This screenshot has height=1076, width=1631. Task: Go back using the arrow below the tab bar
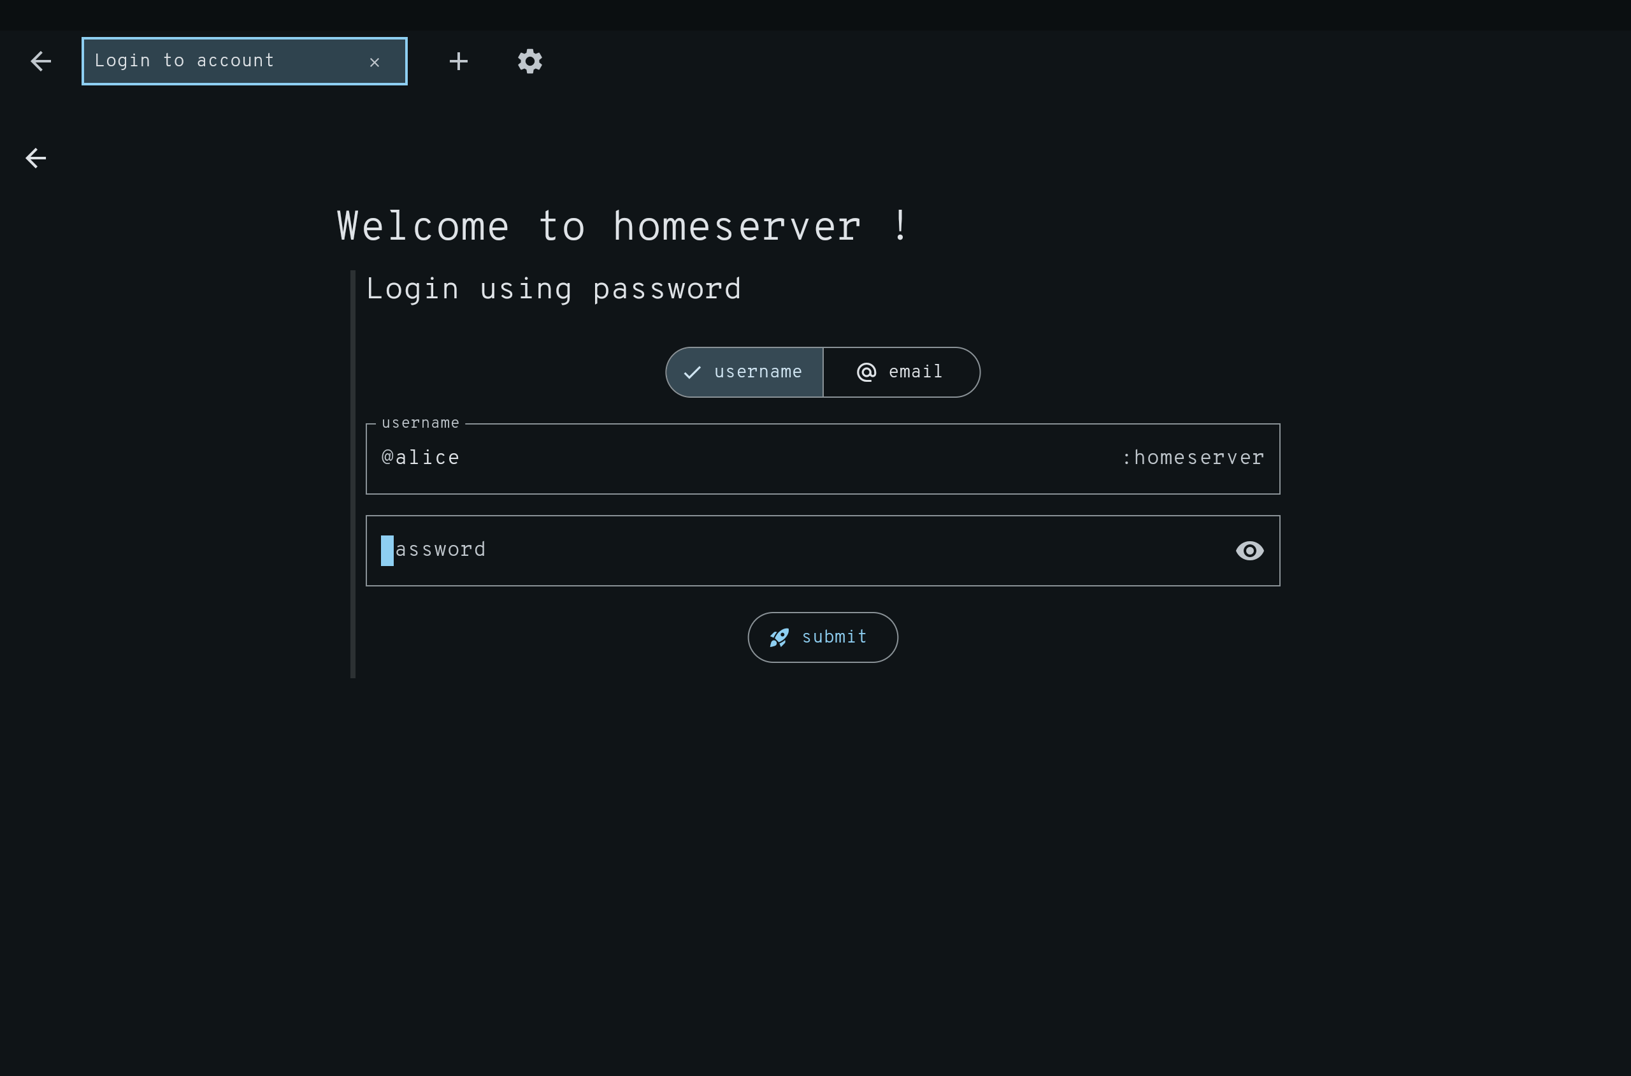point(36,159)
